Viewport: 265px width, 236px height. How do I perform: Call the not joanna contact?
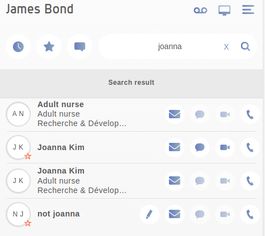pyautogui.click(x=250, y=214)
